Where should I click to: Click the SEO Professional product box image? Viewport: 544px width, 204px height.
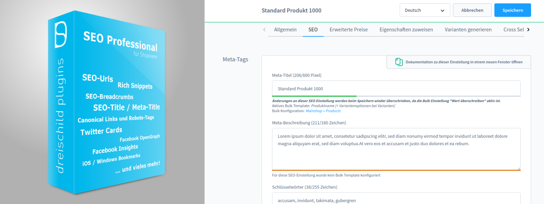click(106, 102)
